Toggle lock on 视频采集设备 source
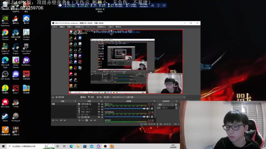 [x=102, y=104]
